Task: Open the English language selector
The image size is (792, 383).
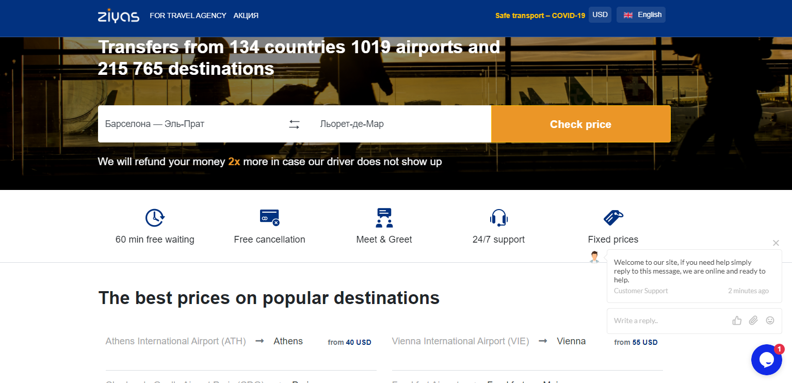Action: click(641, 15)
